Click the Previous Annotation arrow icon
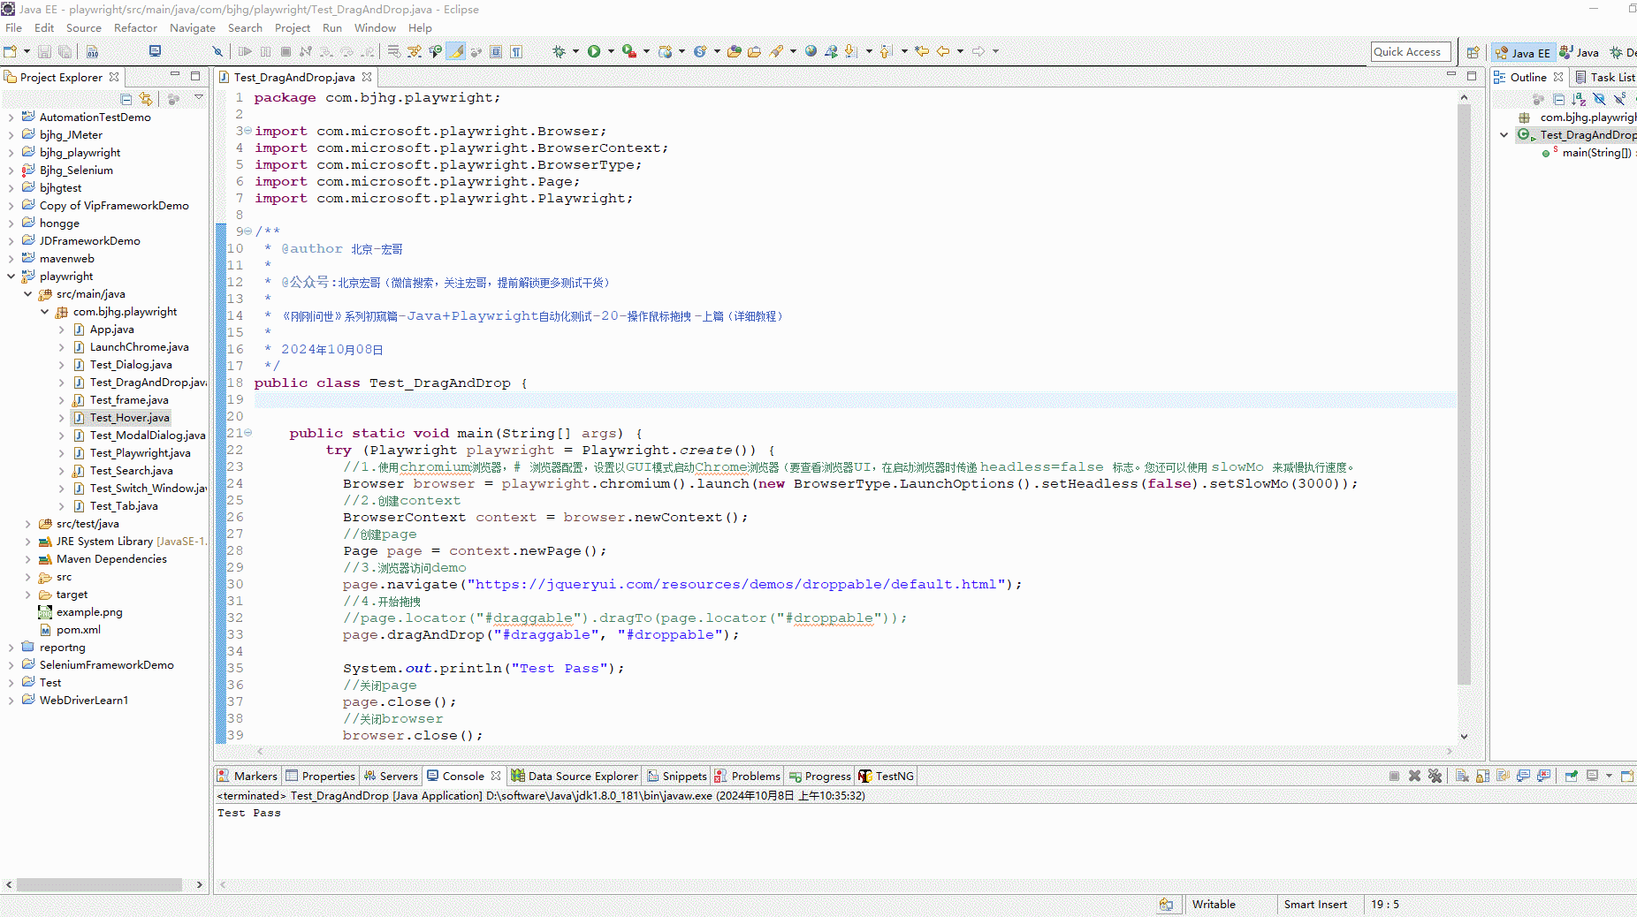 point(887,51)
